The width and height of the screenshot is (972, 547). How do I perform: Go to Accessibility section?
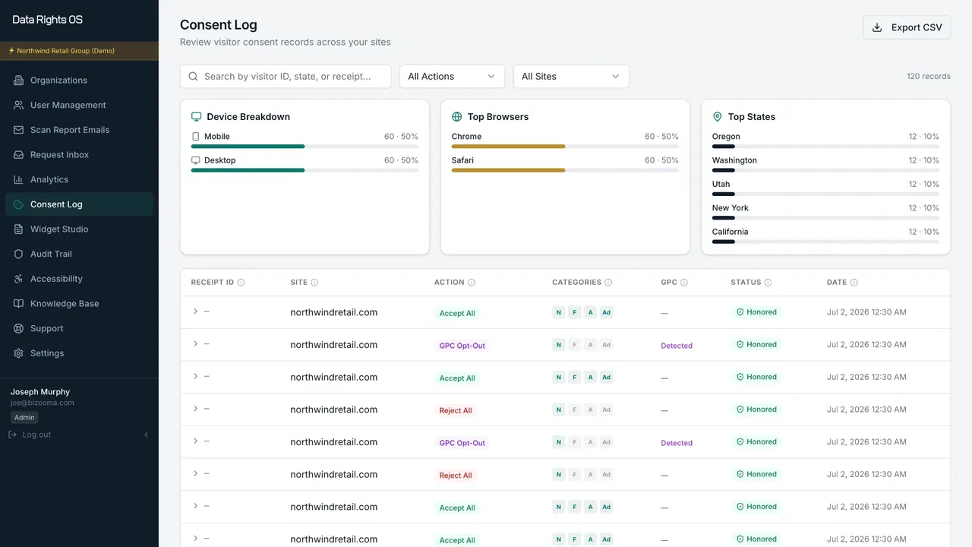click(79, 279)
